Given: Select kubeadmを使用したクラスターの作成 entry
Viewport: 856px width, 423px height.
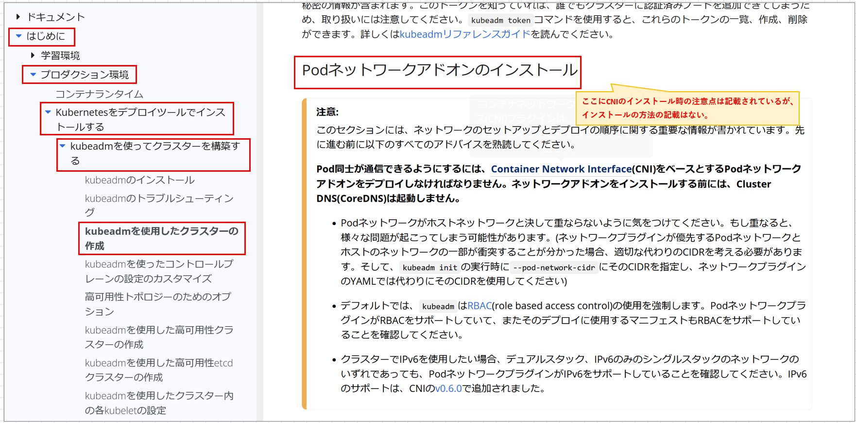Looking at the screenshot, I should tap(162, 238).
